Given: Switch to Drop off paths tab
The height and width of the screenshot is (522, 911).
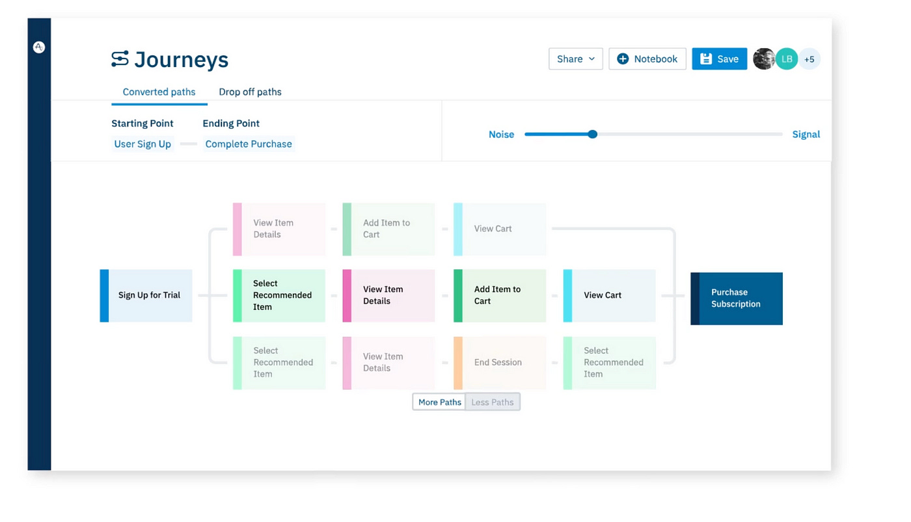Looking at the screenshot, I should click(x=251, y=92).
